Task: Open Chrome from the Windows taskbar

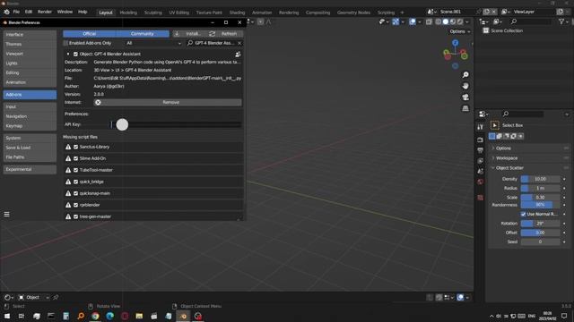Action: pyautogui.click(x=95, y=316)
